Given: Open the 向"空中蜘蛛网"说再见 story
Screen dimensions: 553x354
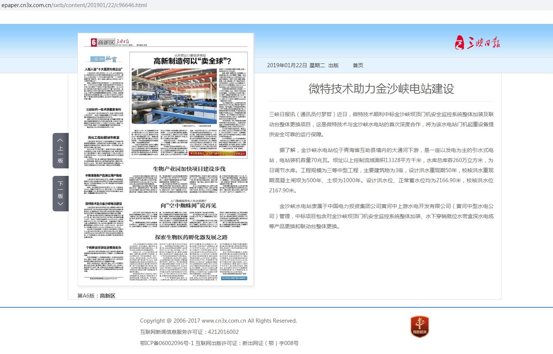Looking at the screenshot, I should (x=188, y=205).
